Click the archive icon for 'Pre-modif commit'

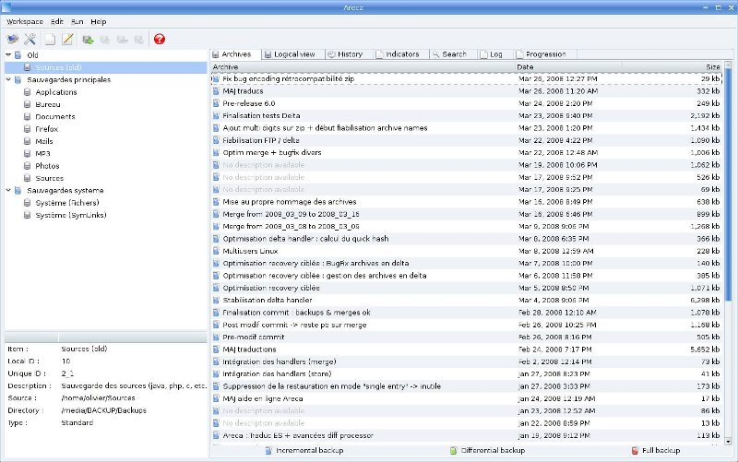click(216, 337)
